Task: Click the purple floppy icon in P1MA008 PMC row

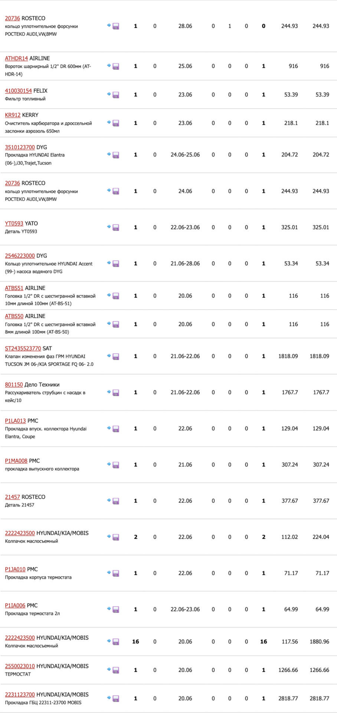Action: [x=116, y=465]
